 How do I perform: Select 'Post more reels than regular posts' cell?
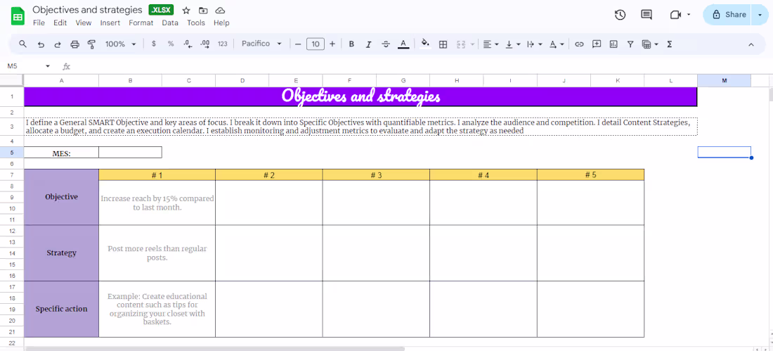(157, 253)
